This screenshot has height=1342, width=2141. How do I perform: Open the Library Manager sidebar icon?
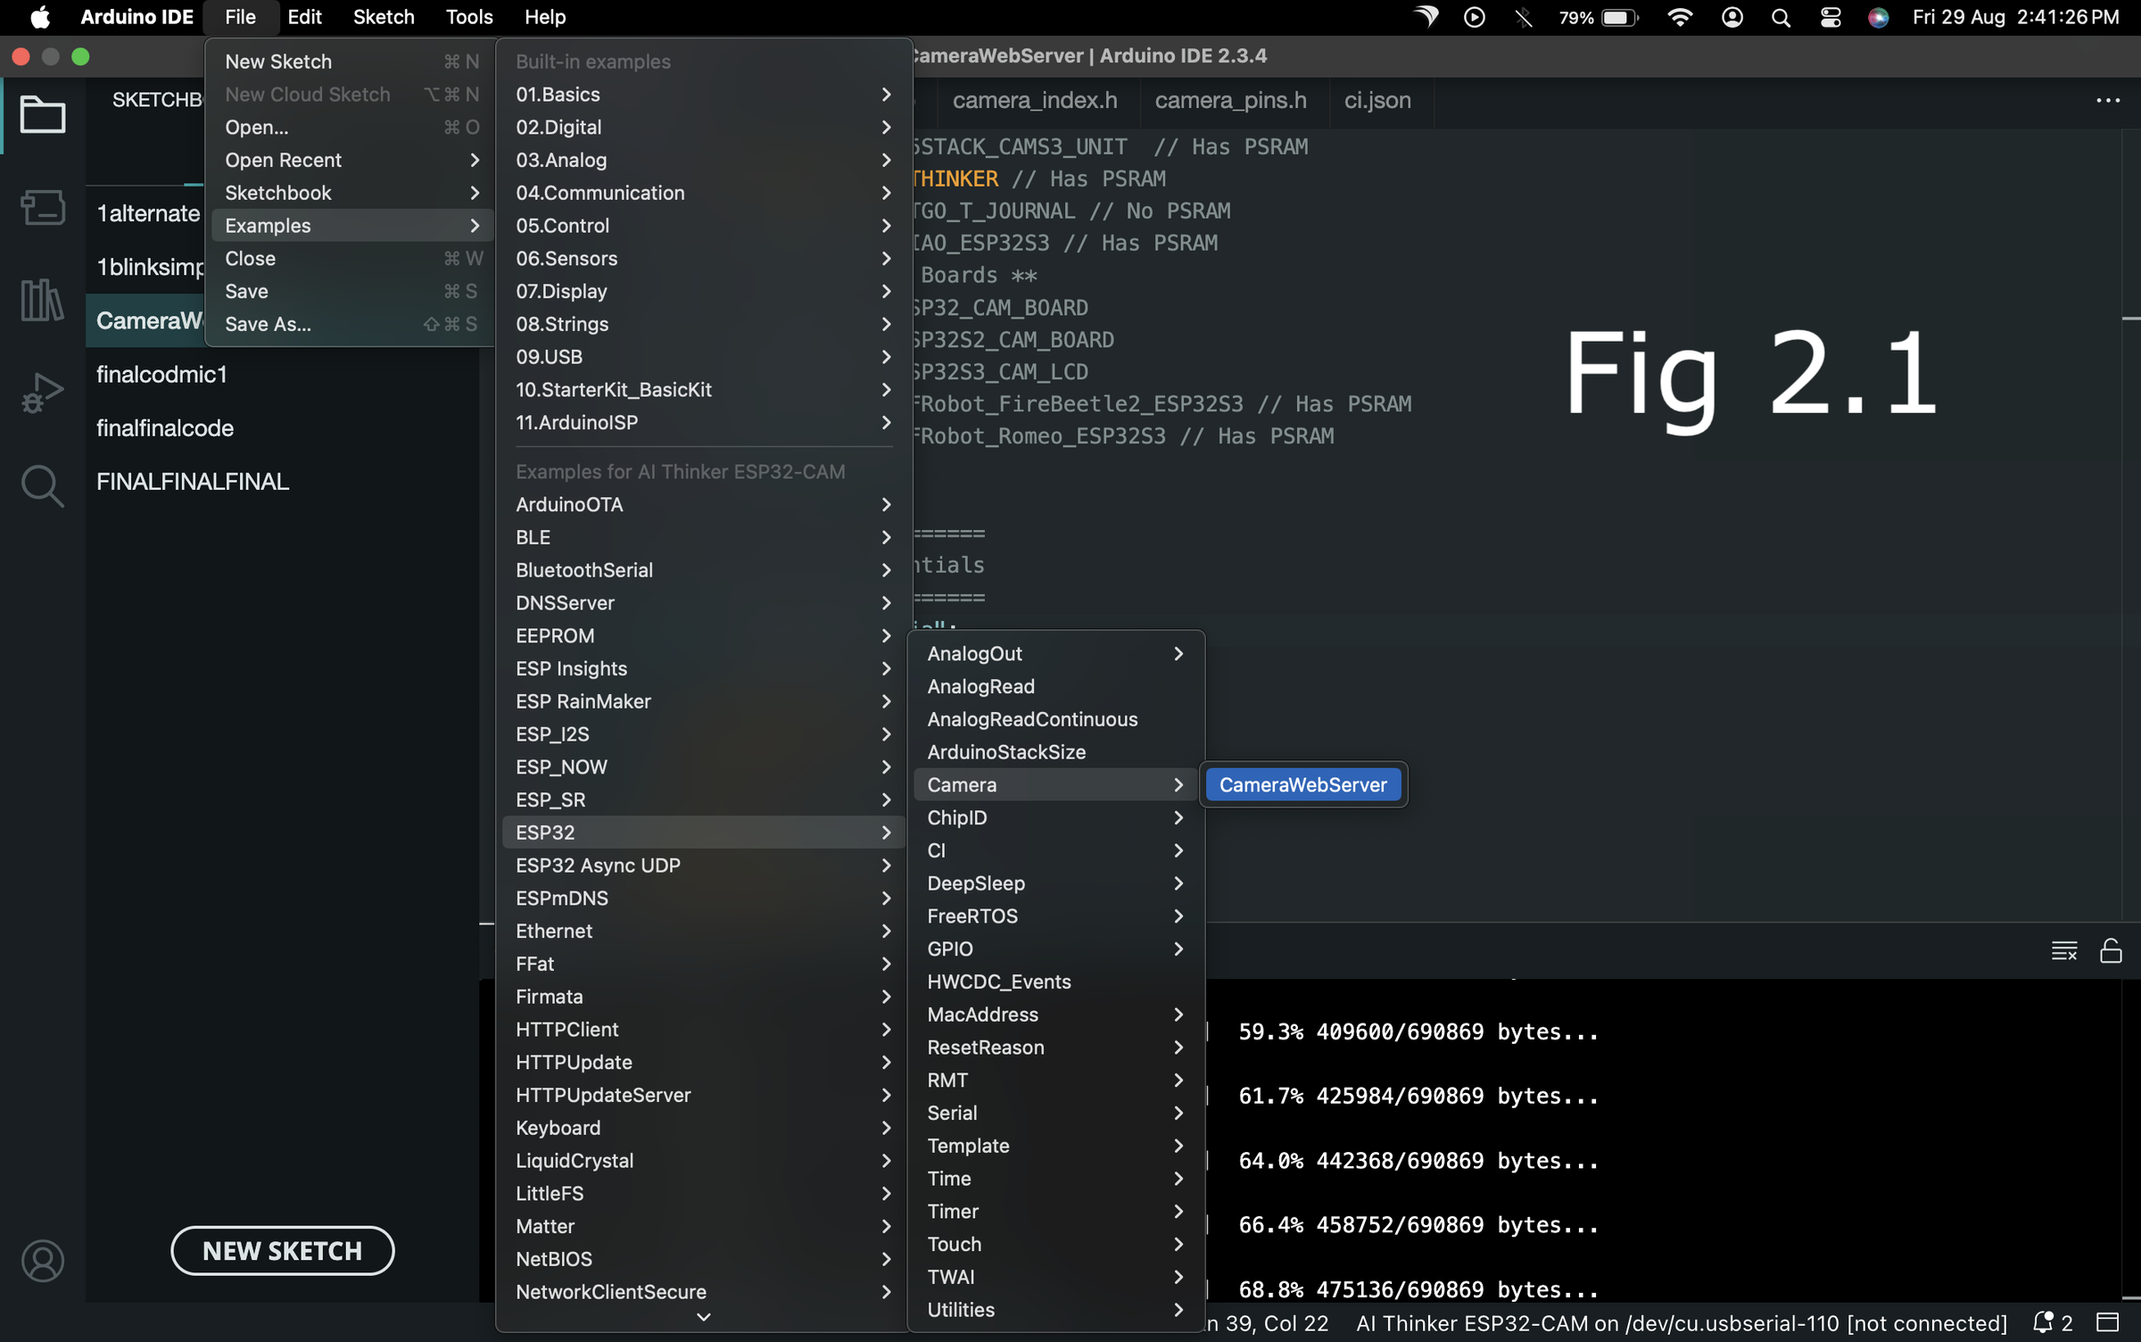(x=42, y=299)
